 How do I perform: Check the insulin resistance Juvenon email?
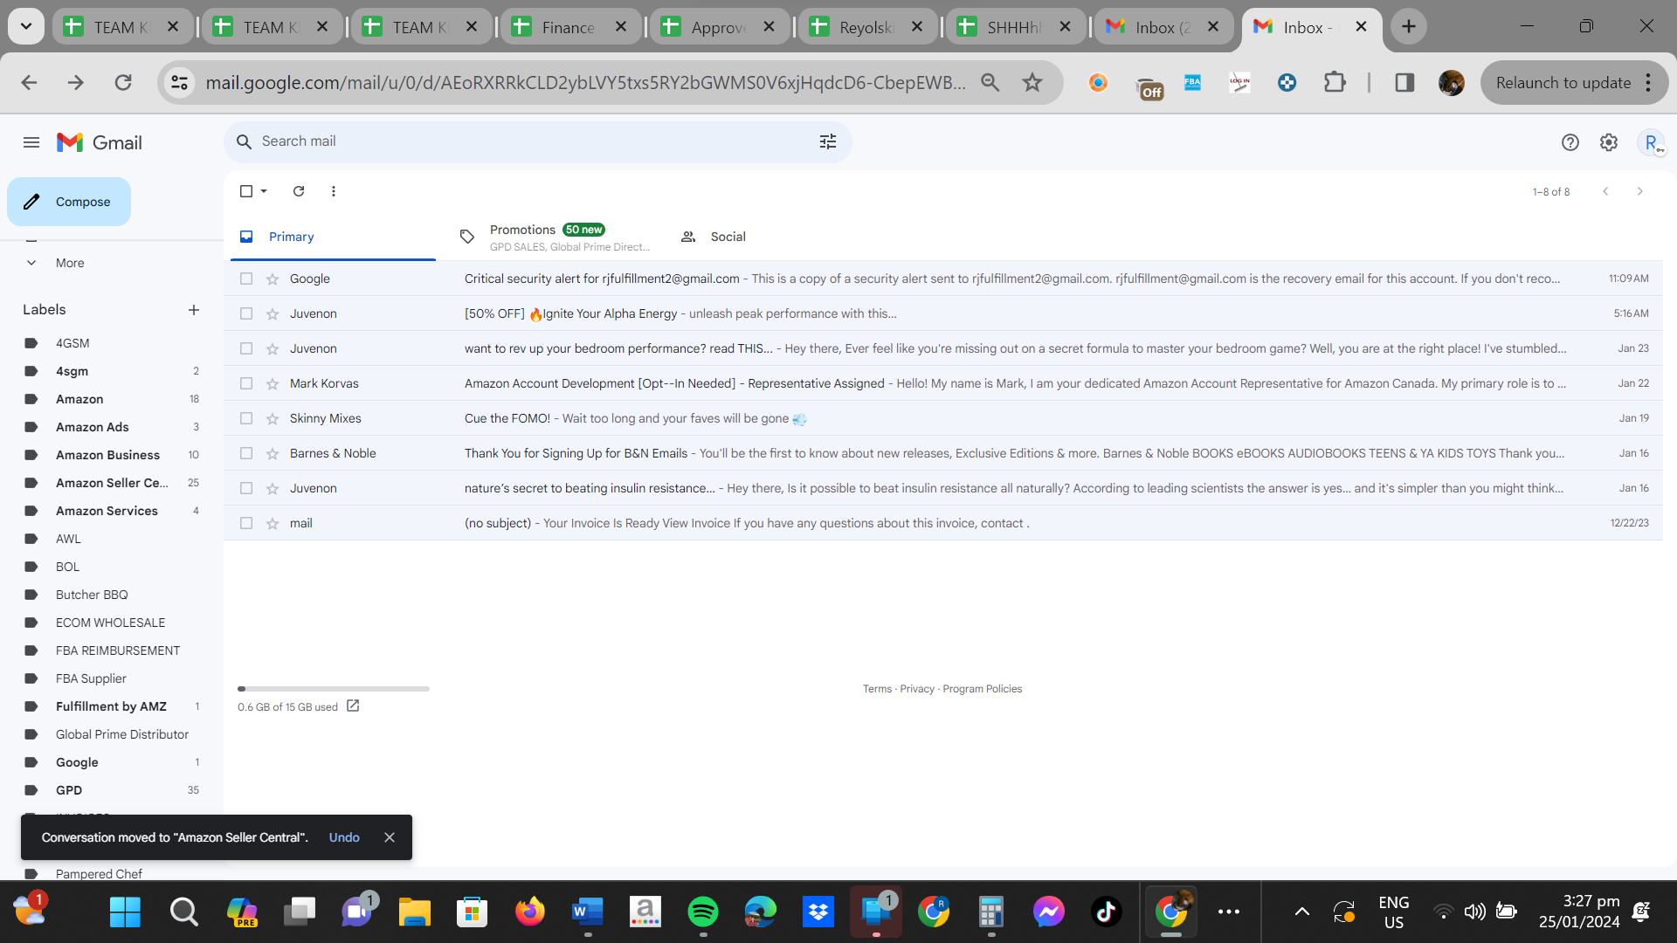click(246, 488)
